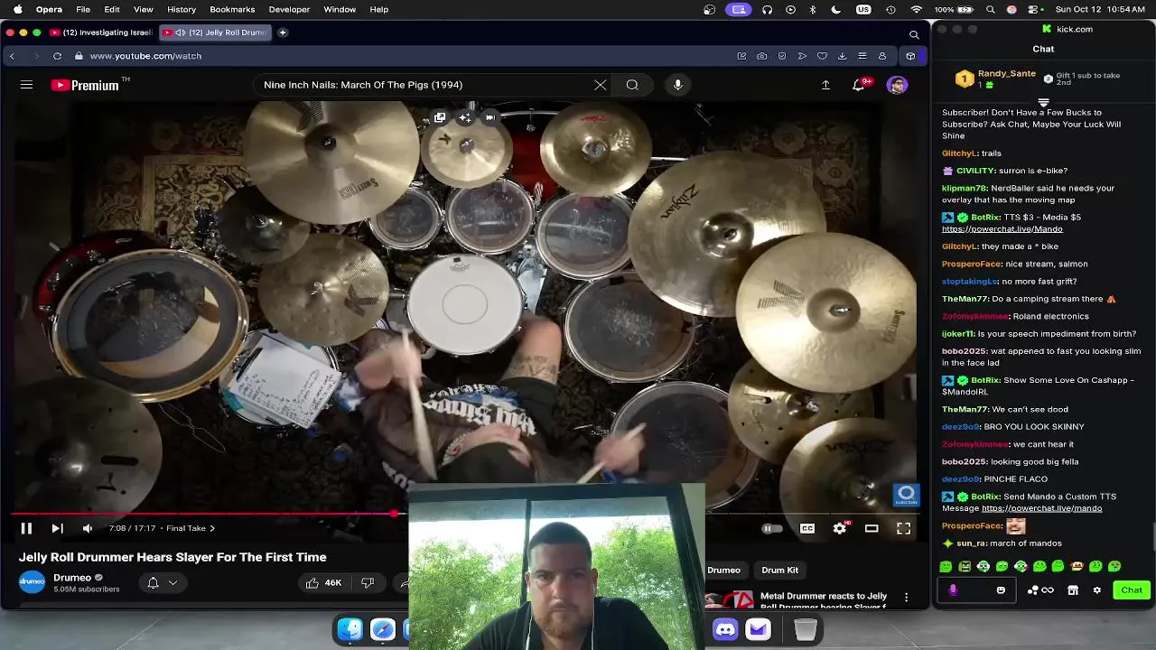Toggle autoplay switch in video player
Screen dimensions: 1156x650
pyautogui.click(x=771, y=528)
